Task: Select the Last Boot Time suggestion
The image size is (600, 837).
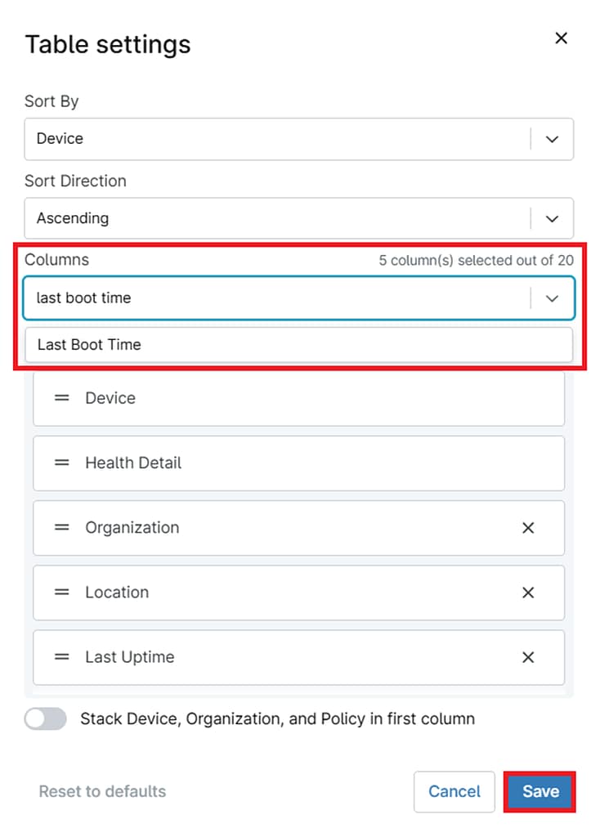Action: point(298,344)
